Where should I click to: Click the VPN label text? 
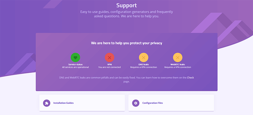pyautogui.click(x=109, y=65)
